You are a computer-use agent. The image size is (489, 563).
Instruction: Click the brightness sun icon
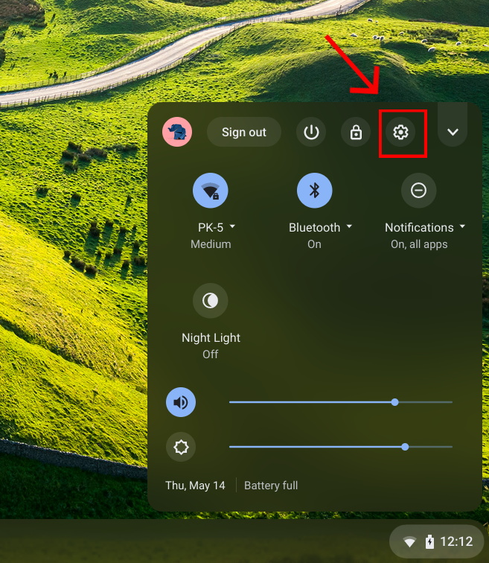point(181,447)
